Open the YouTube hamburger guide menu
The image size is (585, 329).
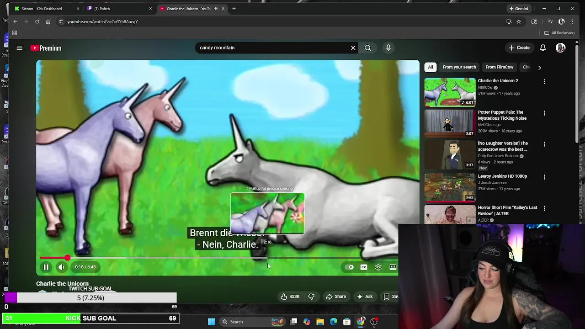20,48
